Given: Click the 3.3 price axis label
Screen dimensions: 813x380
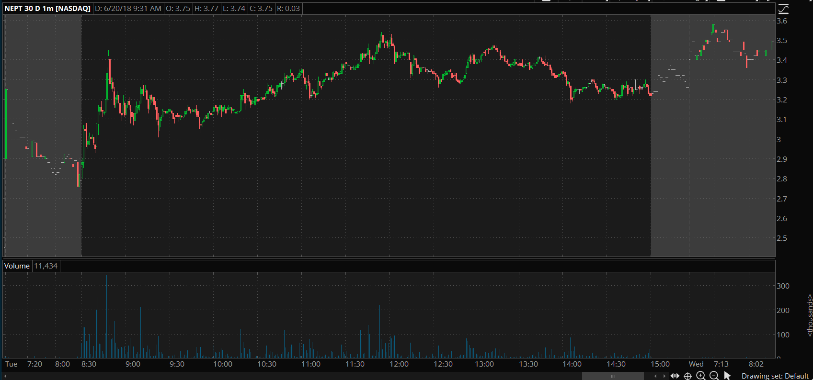Looking at the screenshot, I should (782, 80).
